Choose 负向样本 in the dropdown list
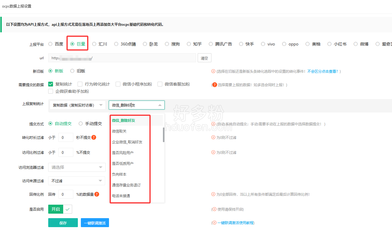The image size is (392, 234). (119, 174)
